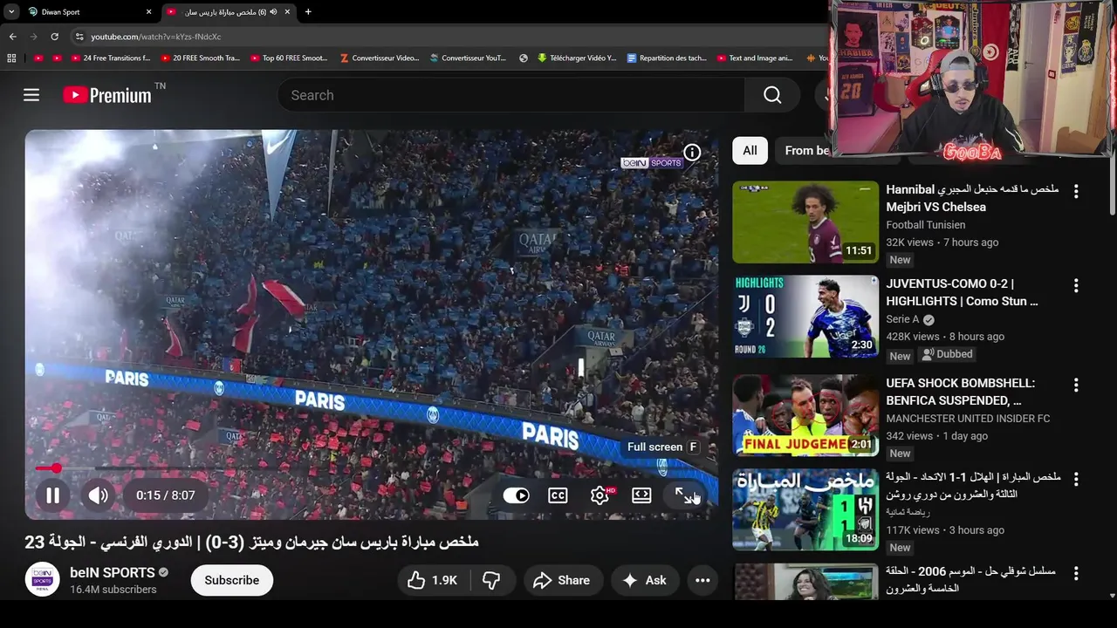Screen dimensions: 1117x628
Task: Open 'Top 60 FREE Smoot...' bookmark
Action: [289, 58]
